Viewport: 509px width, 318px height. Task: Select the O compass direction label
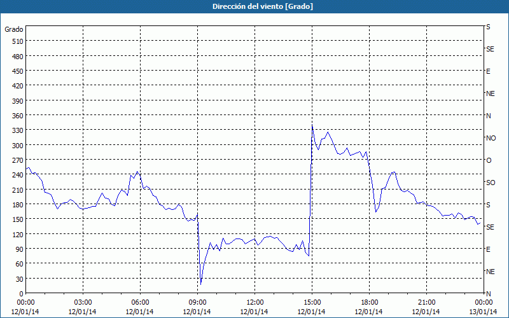tap(489, 160)
